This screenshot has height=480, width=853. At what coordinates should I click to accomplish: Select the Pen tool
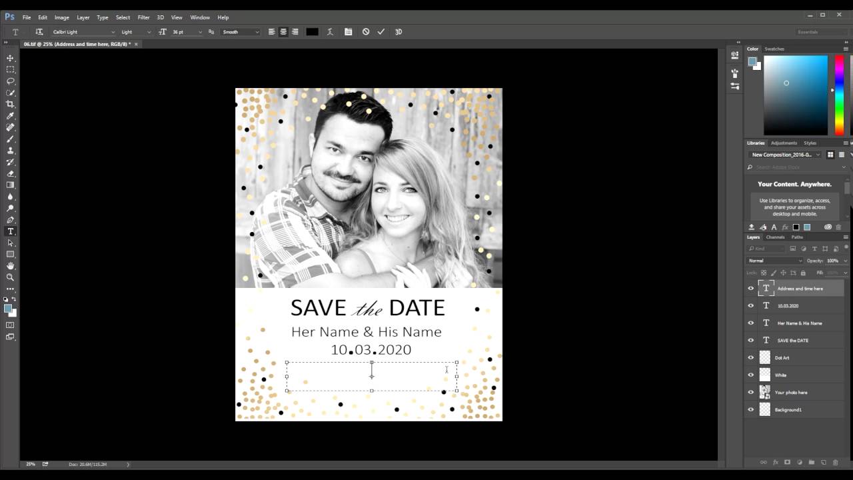(10, 219)
